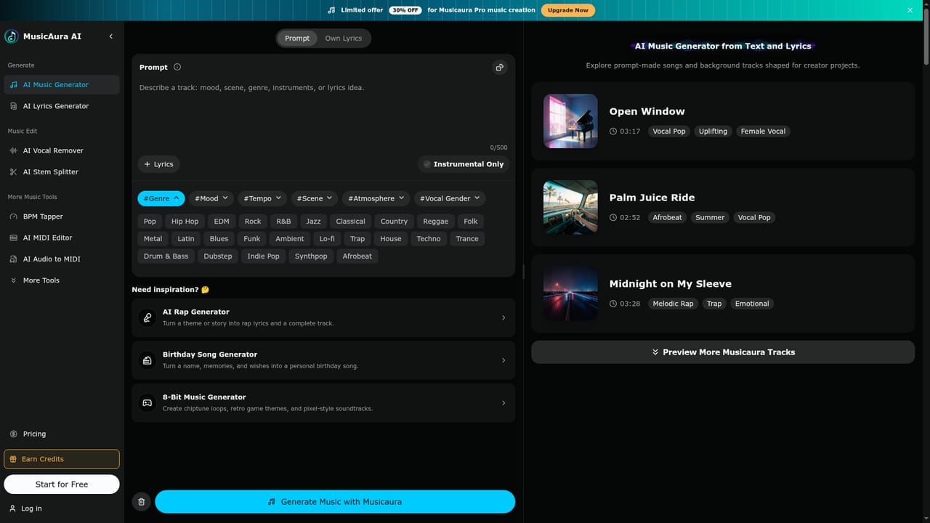Screen dimensions: 930x523
Task: Expand the #Tempo tag dropdown
Action: (x=262, y=198)
